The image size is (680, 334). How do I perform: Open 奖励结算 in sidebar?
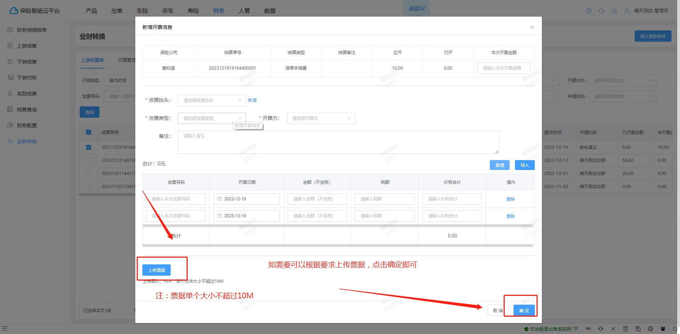click(x=27, y=94)
